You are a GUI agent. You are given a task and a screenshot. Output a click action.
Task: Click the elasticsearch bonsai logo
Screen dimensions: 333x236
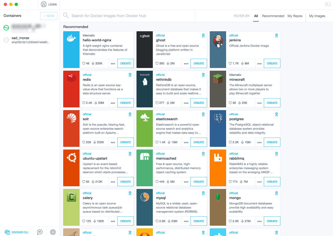click(x=145, y=118)
